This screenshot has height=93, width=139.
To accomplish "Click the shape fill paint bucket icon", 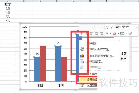I will click(x=115, y=34).
